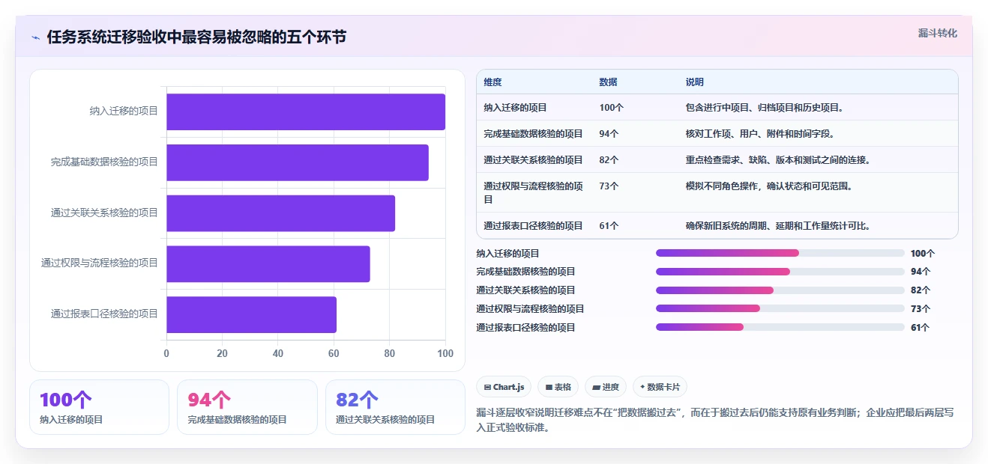
Task: Click description 核对工作项、用户、附件和时间字段。
Action: click(x=760, y=134)
